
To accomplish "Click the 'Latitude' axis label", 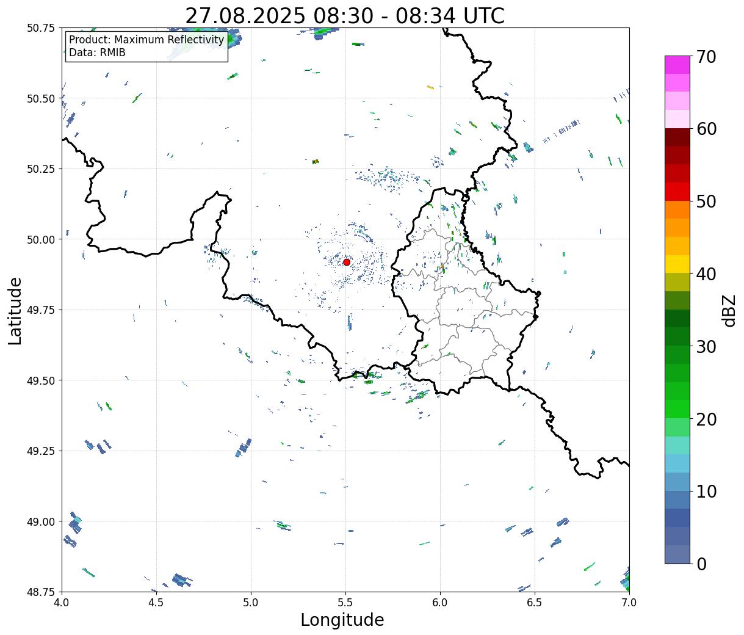I will pyautogui.click(x=15, y=310).
